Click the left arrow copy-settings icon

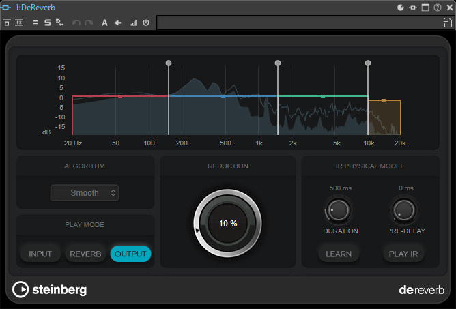pos(117,23)
